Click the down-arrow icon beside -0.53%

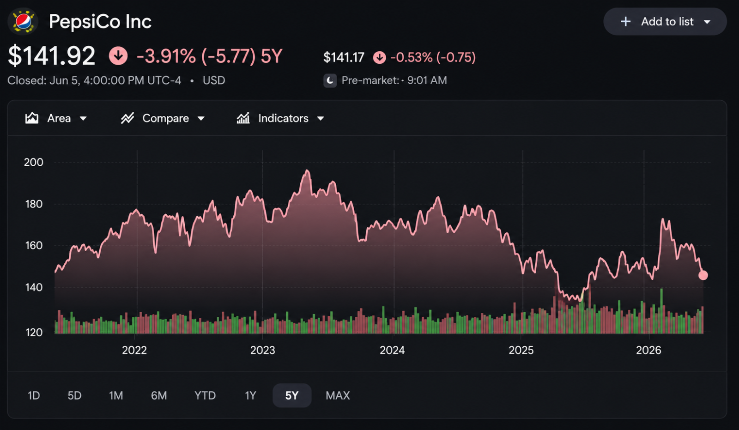tap(379, 57)
